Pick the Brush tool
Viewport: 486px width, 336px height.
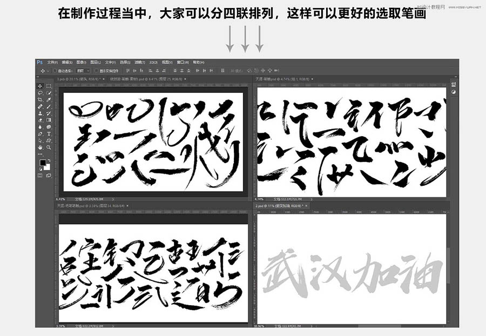point(48,106)
